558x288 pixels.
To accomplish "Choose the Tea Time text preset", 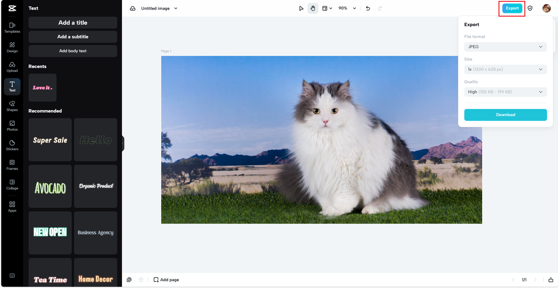I will tap(50, 272).
